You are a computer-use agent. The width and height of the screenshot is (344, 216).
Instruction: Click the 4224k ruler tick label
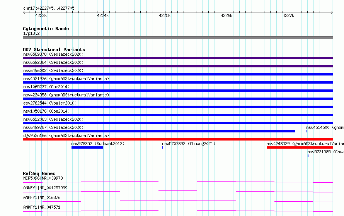click(x=103, y=15)
